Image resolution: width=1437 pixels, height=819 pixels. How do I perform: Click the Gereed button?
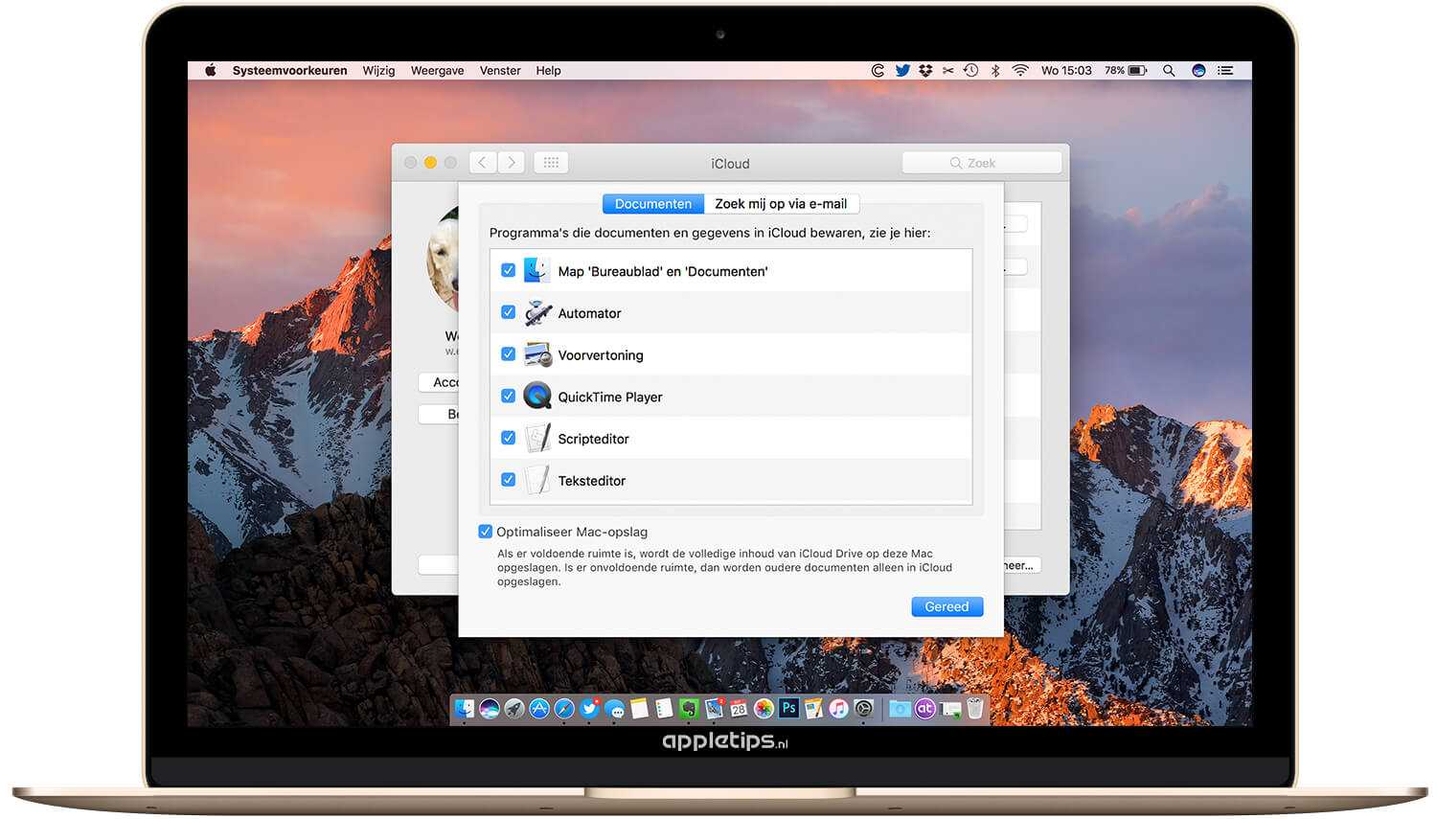[x=947, y=606]
